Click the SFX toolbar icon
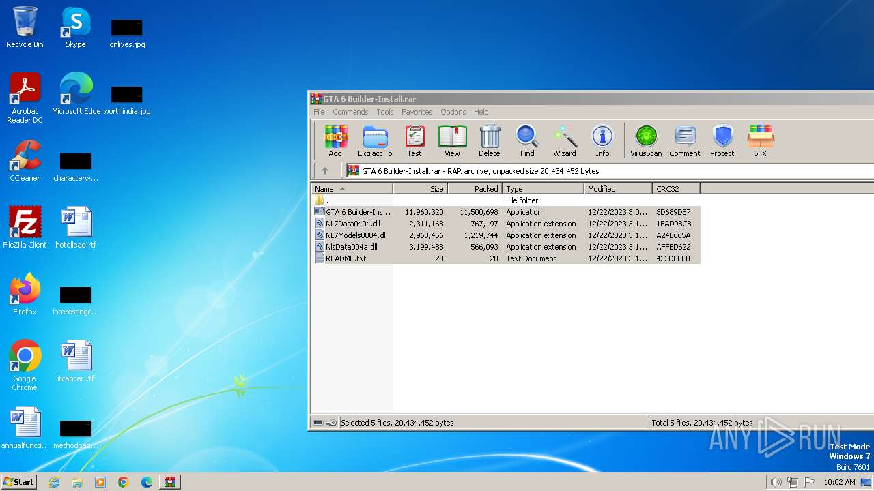874x491 pixels. pos(760,141)
